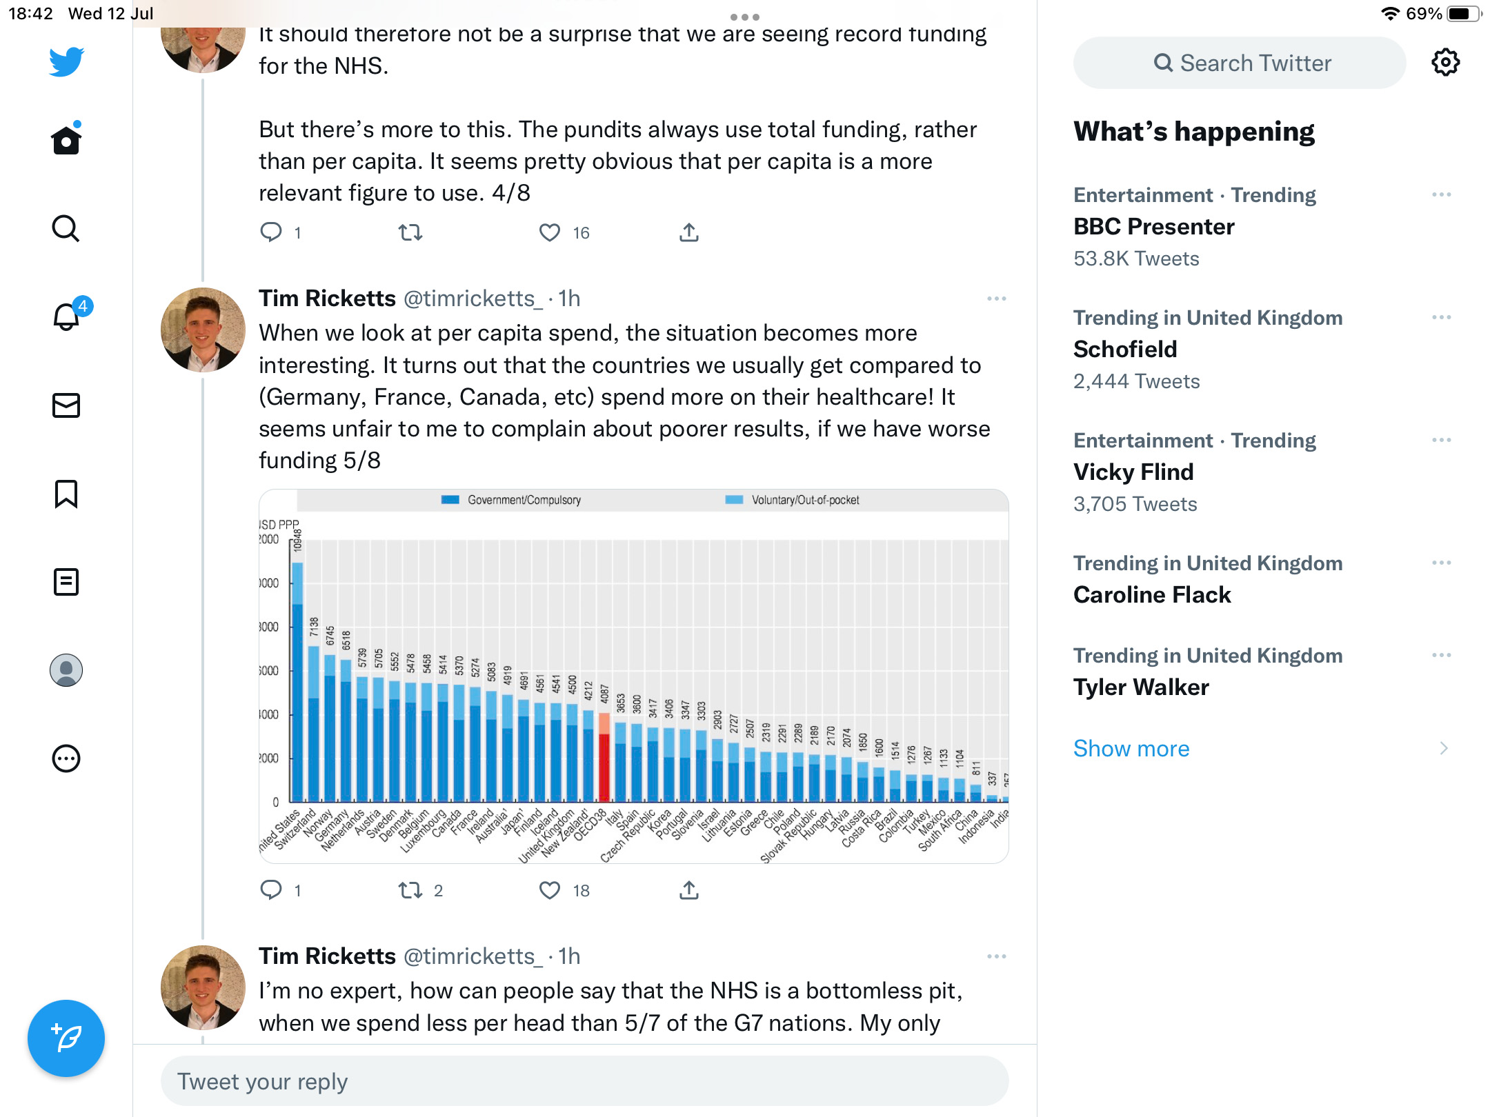Click the Tweet your reply field
1490x1117 pixels.
click(x=584, y=1081)
